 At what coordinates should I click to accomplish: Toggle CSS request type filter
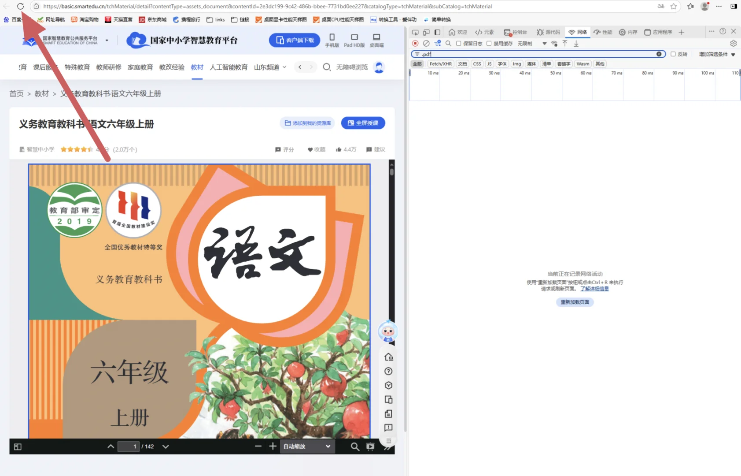[477, 64]
